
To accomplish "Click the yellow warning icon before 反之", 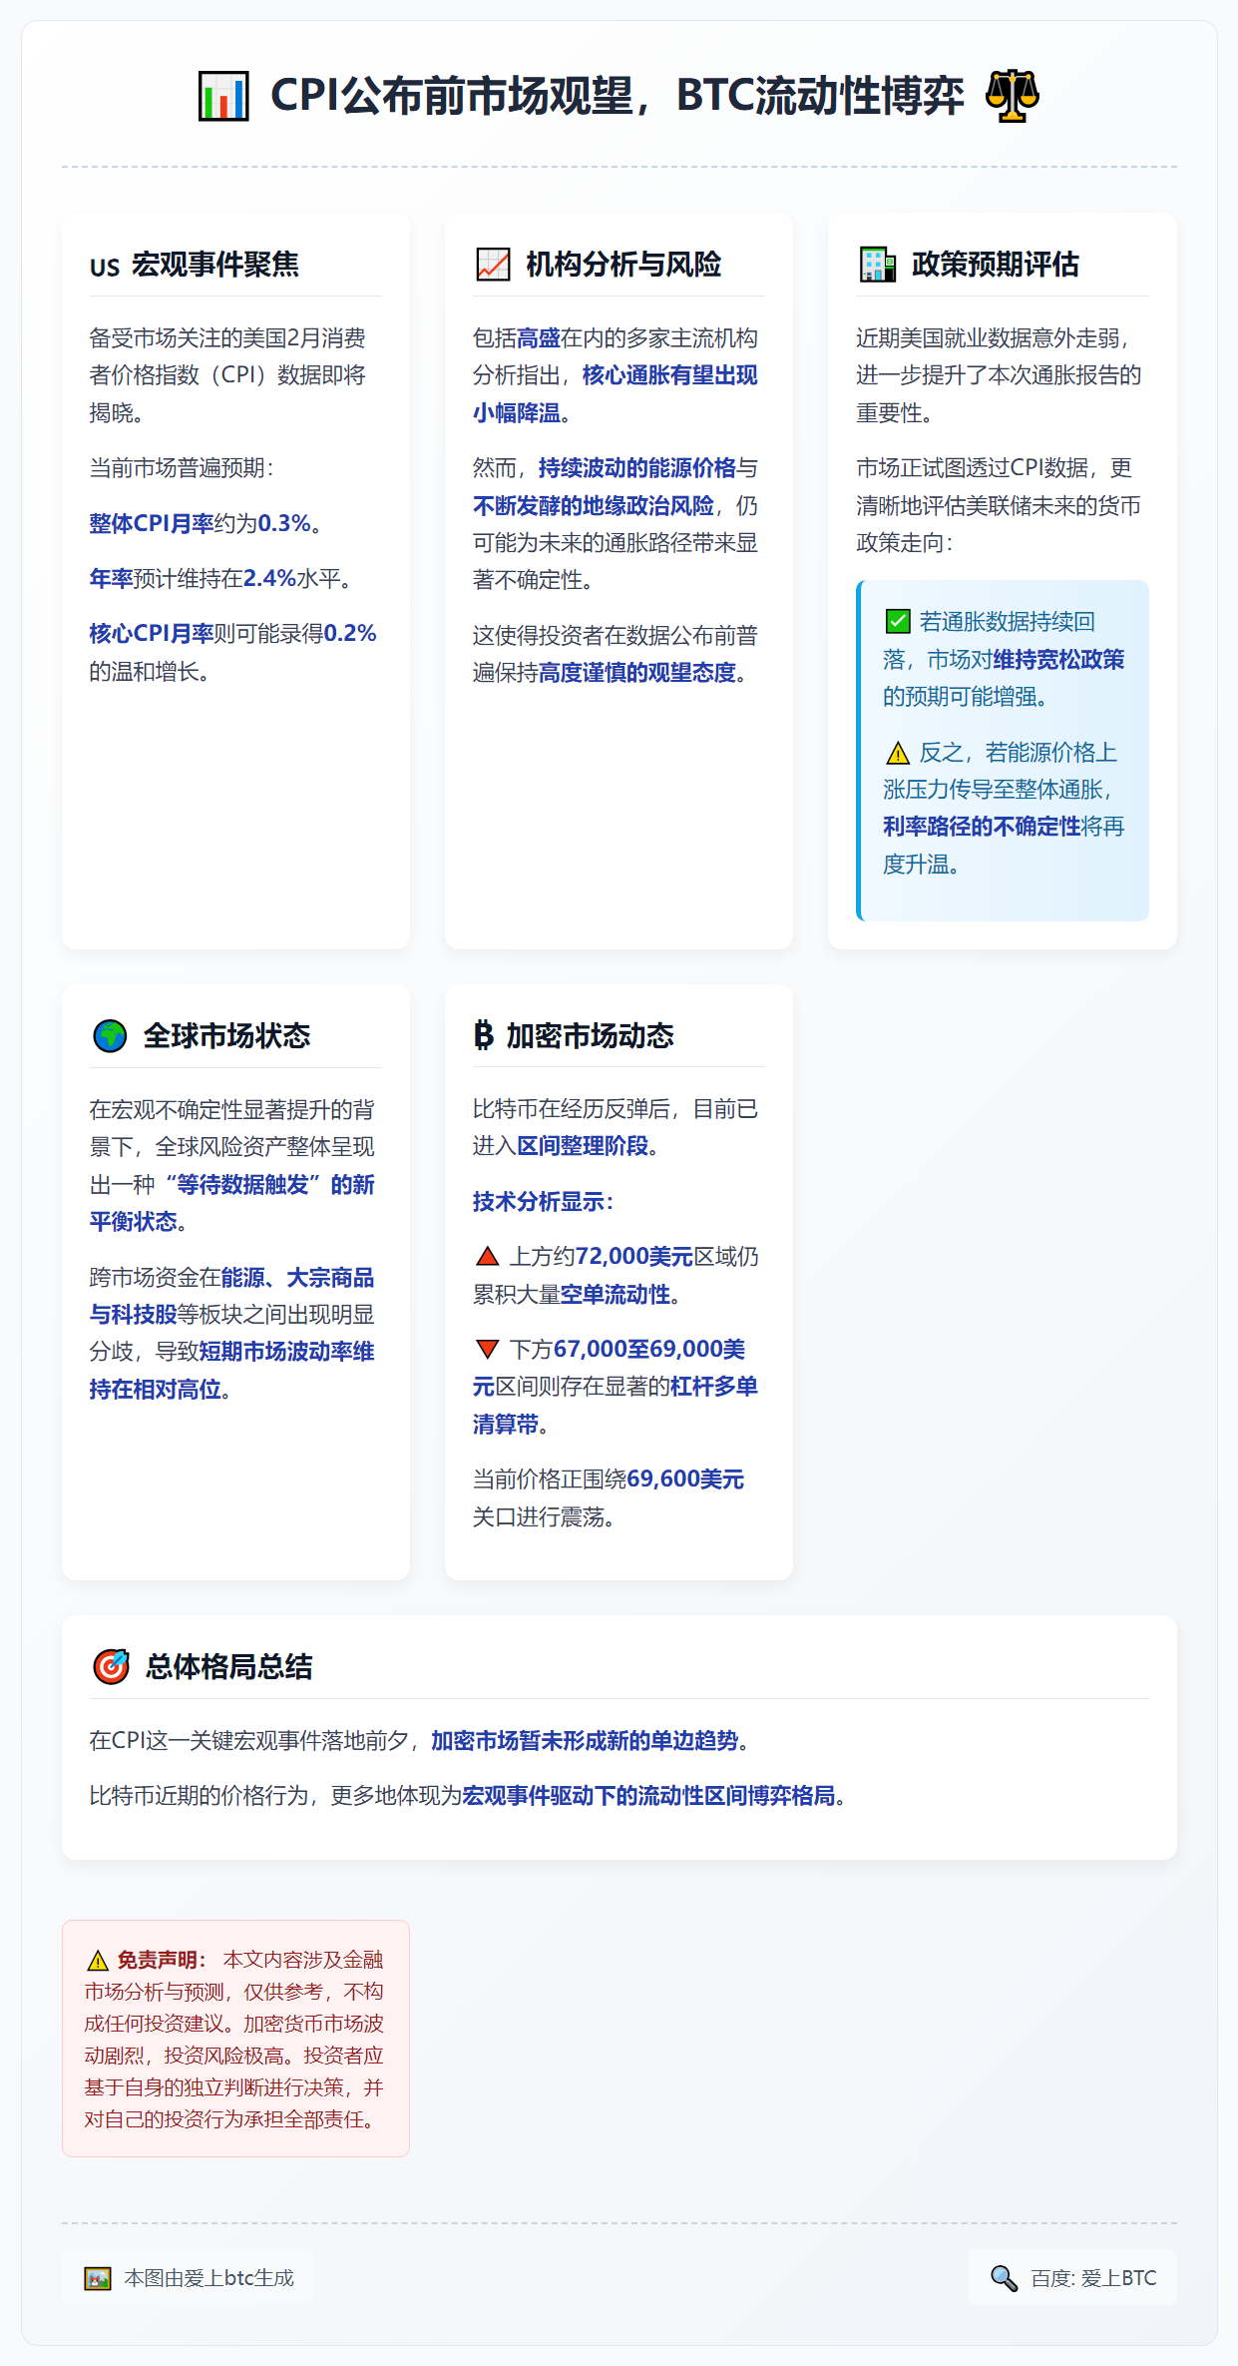I will click(x=897, y=753).
